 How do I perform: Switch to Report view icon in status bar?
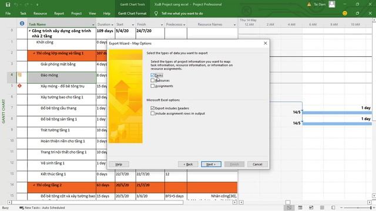tap(333, 207)
